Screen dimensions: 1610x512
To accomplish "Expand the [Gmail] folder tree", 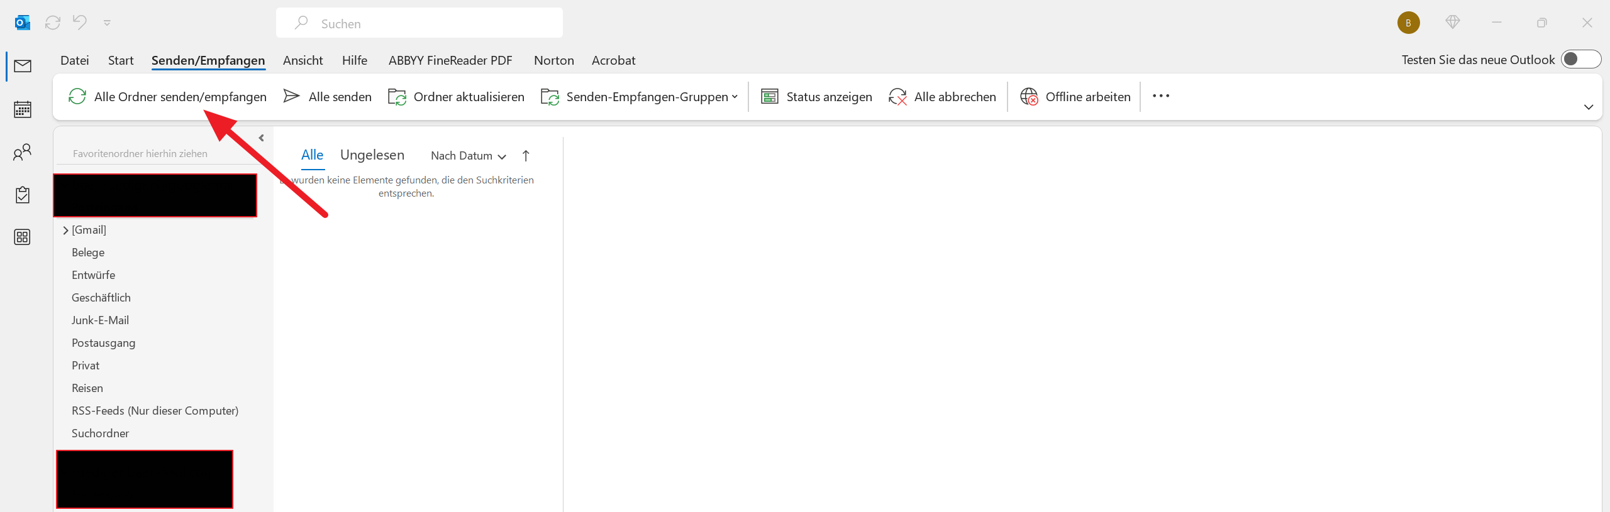I will coord(65,231).
